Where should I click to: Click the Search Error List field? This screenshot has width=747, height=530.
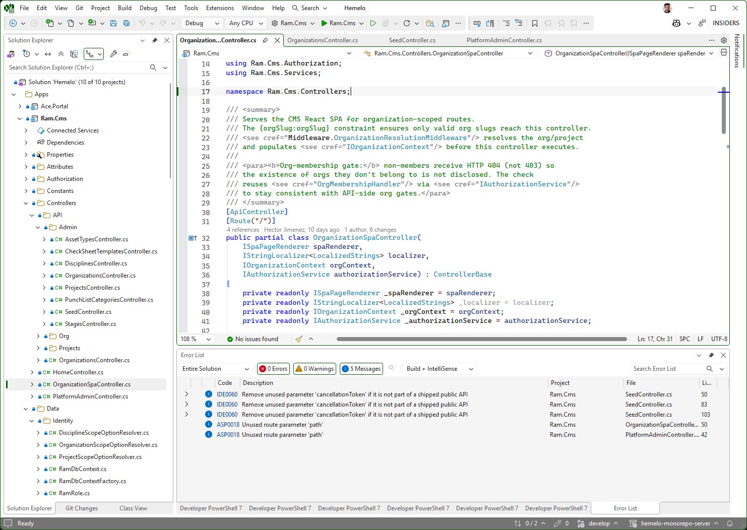click(666, 369)
